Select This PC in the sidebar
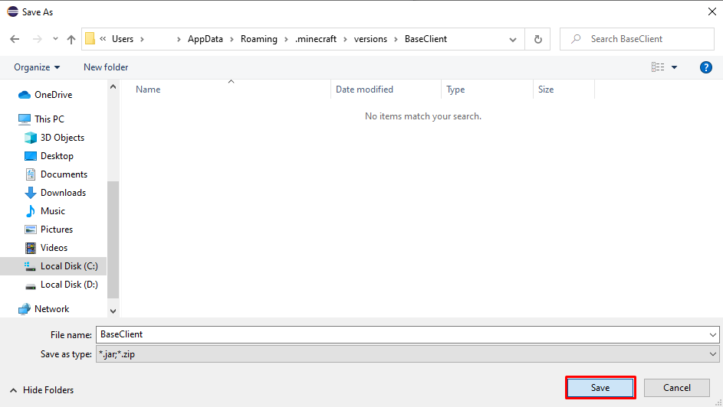The image size is (723, 407). (x=41, y=119)
